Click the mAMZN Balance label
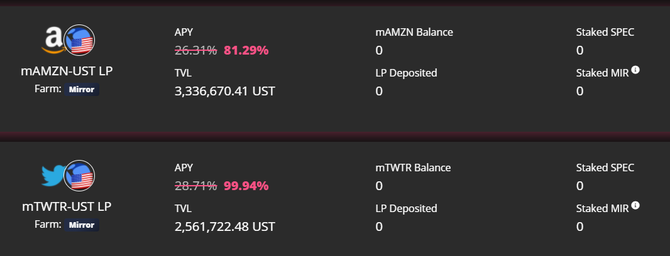 click(414, 32)
